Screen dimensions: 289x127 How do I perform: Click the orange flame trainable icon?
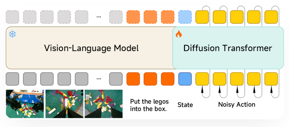178,34
